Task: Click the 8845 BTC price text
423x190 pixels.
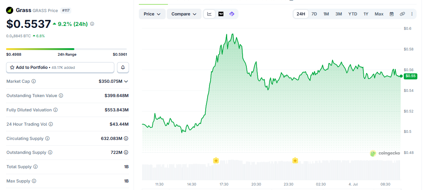Action: coord(18,36)
